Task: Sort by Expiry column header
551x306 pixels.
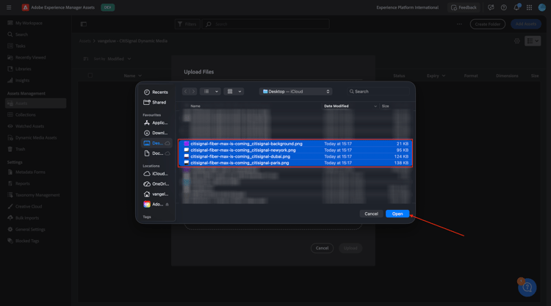Action: (x=436, y=76)
